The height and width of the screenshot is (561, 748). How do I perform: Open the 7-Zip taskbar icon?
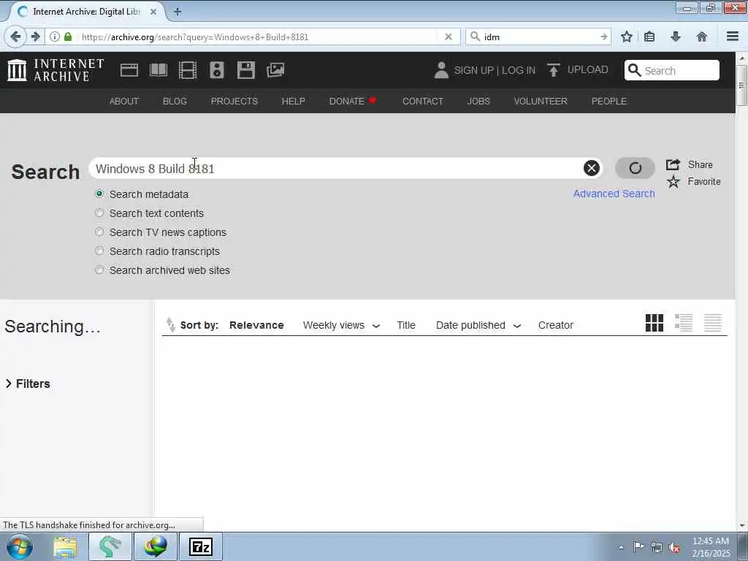200,547
